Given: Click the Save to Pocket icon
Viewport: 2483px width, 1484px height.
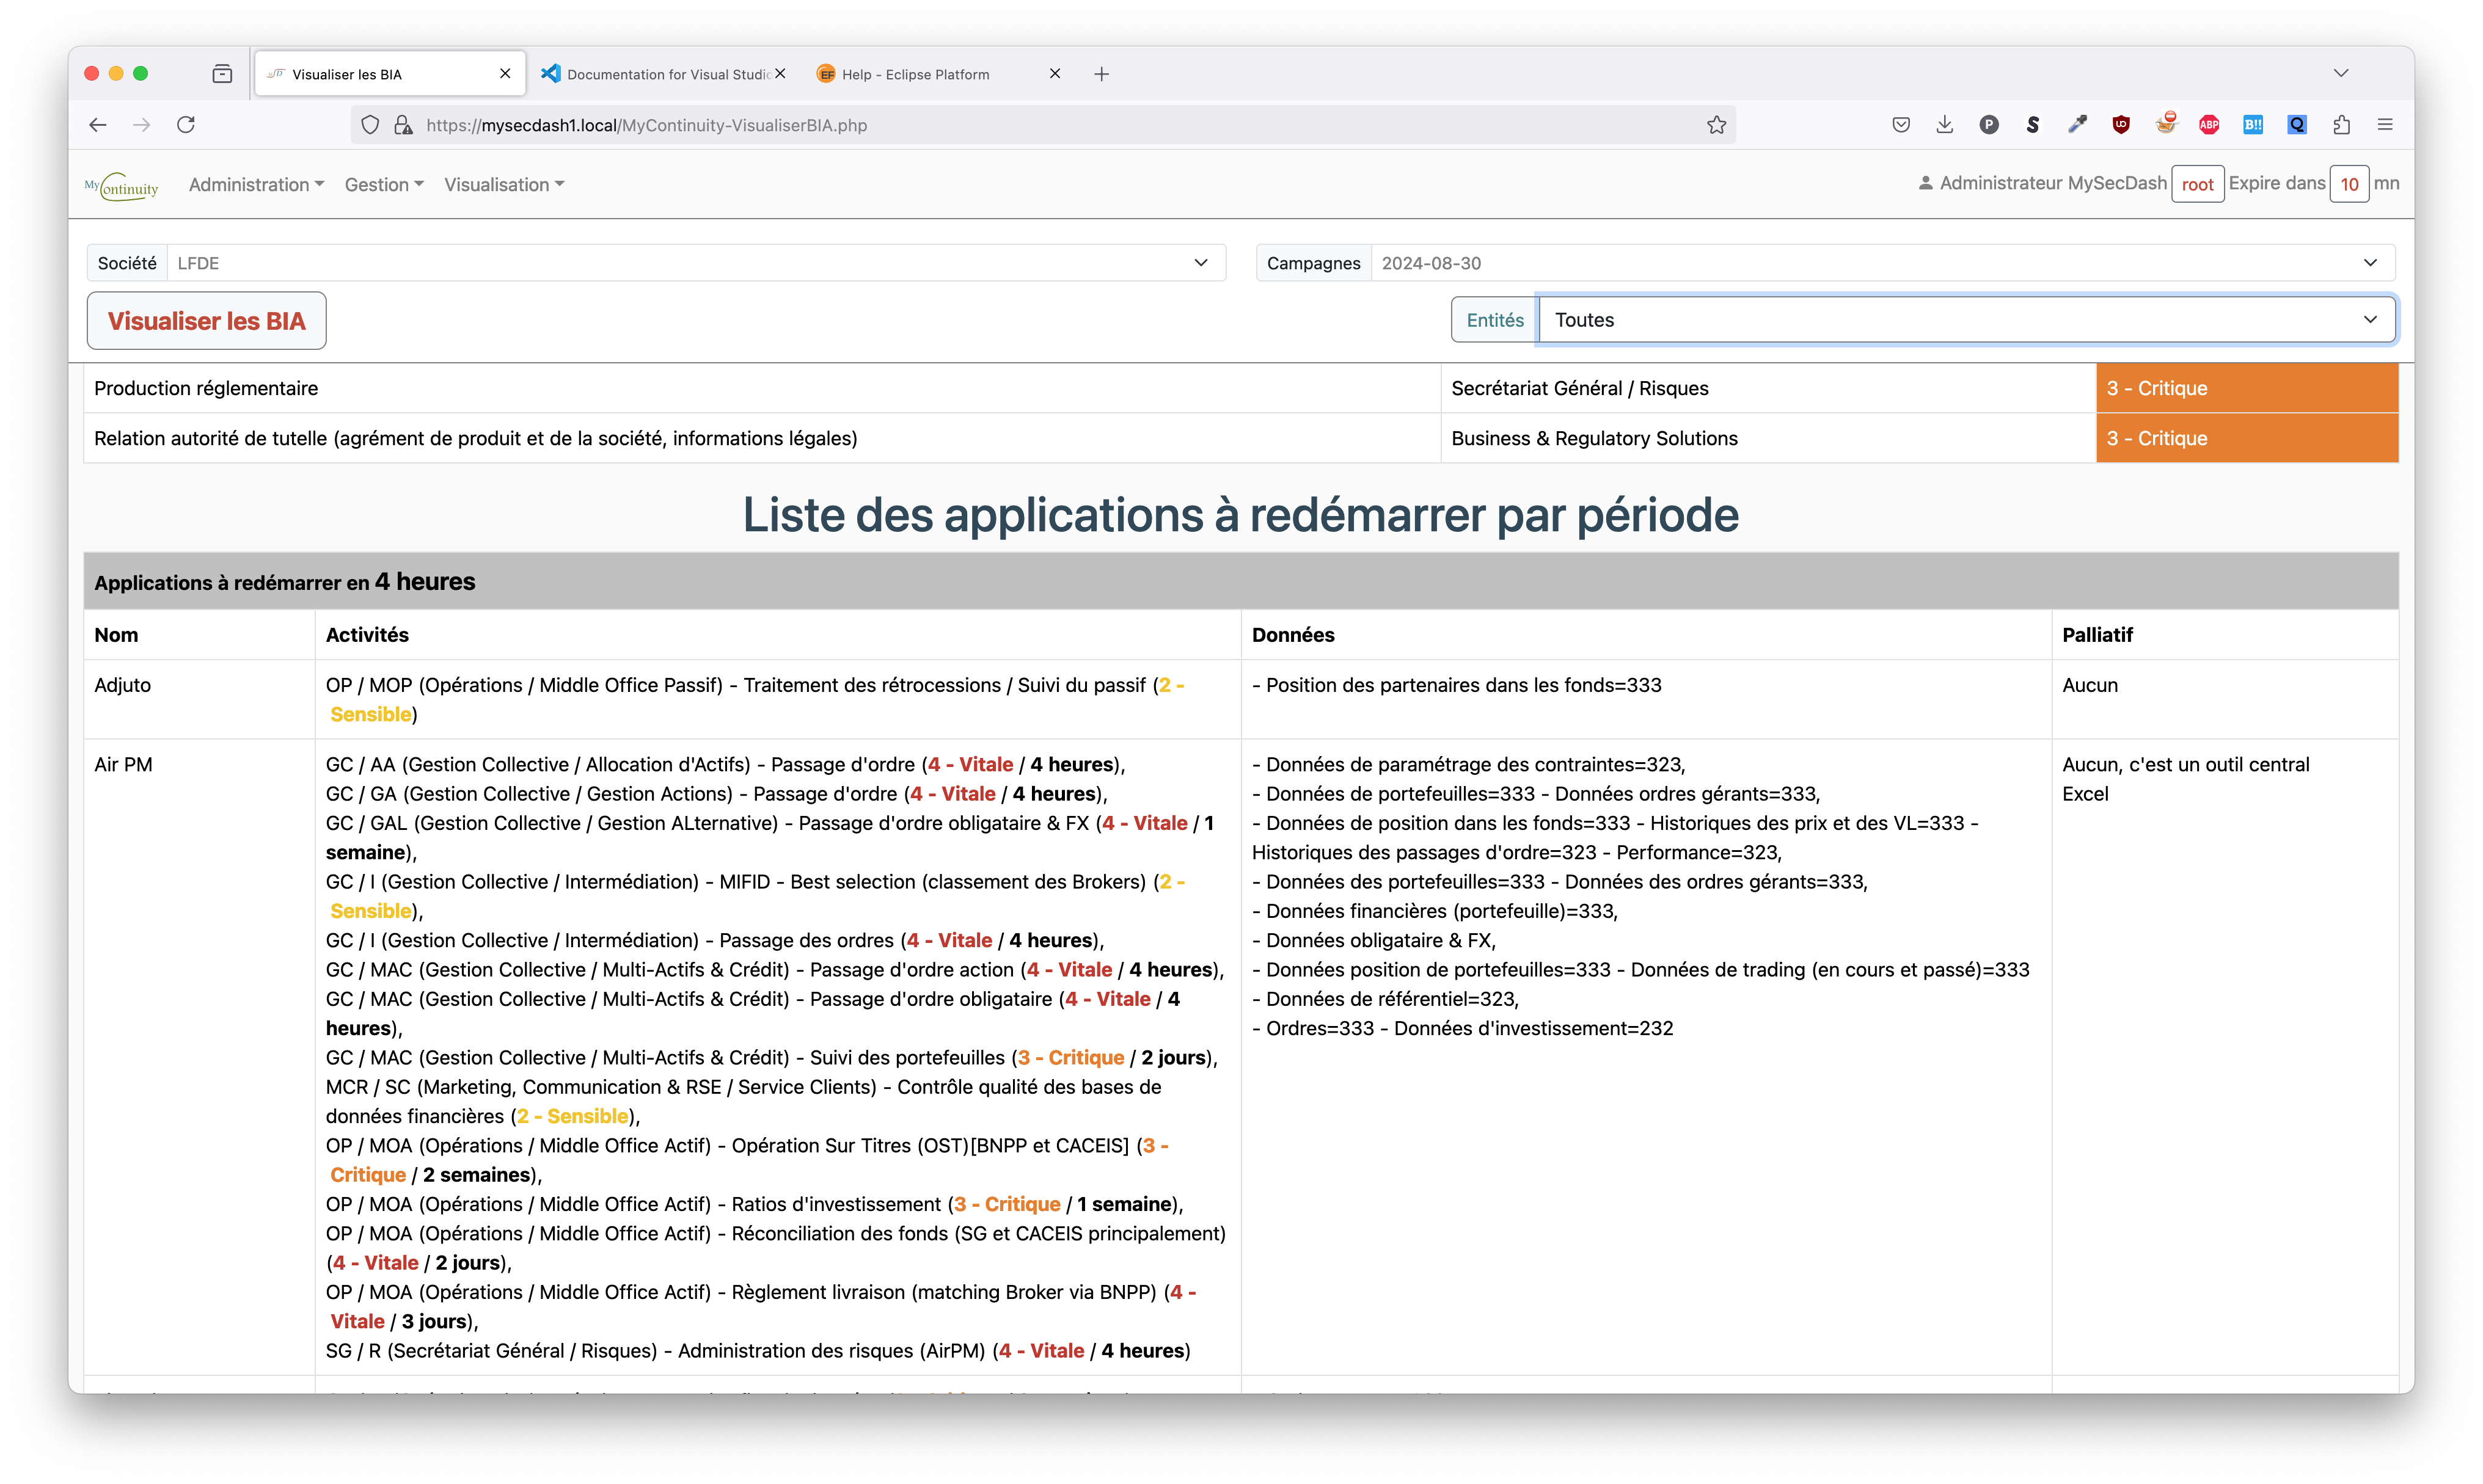Looking at the screenshot, I should (x=1901, y=125).
